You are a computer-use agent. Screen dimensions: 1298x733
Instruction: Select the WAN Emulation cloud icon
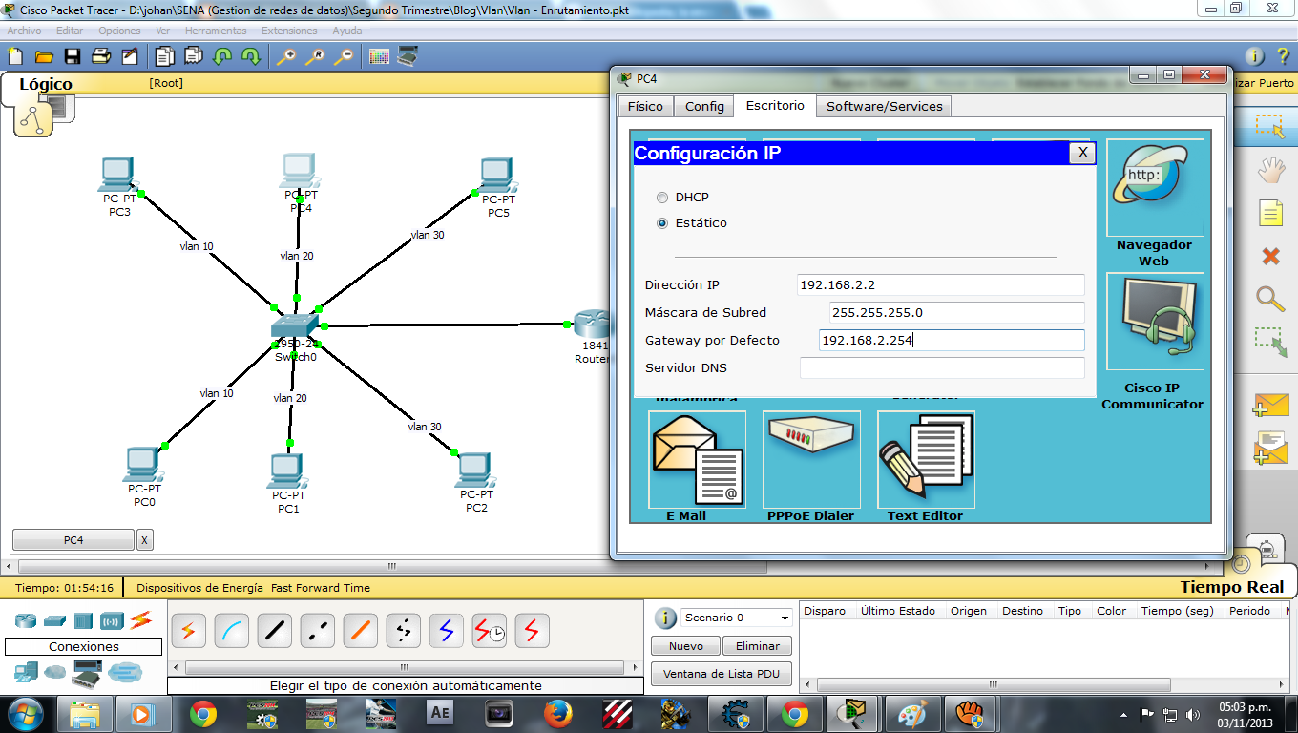[x=54, y=673]
